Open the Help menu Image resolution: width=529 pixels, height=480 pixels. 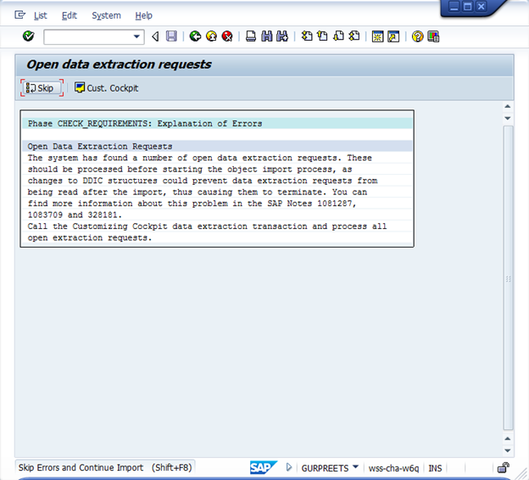[x=144, y=15]
